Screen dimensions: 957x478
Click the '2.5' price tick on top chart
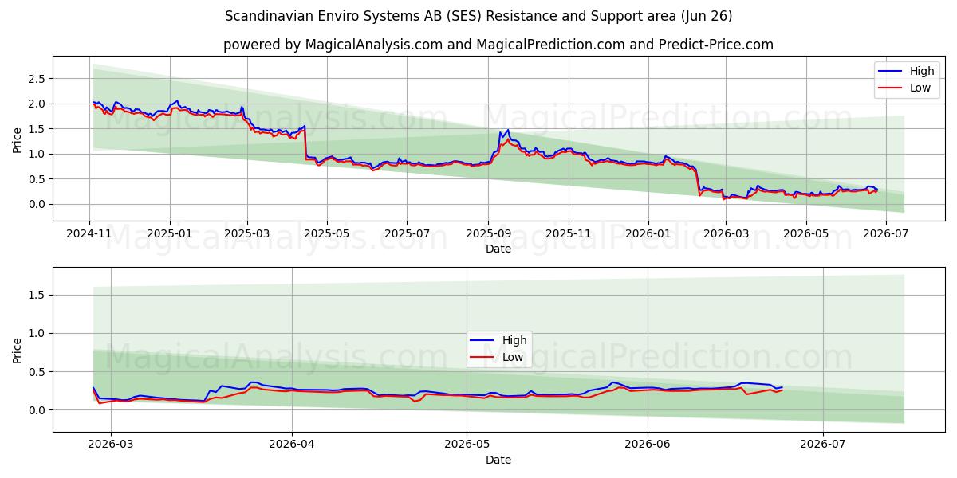point(35,78)
